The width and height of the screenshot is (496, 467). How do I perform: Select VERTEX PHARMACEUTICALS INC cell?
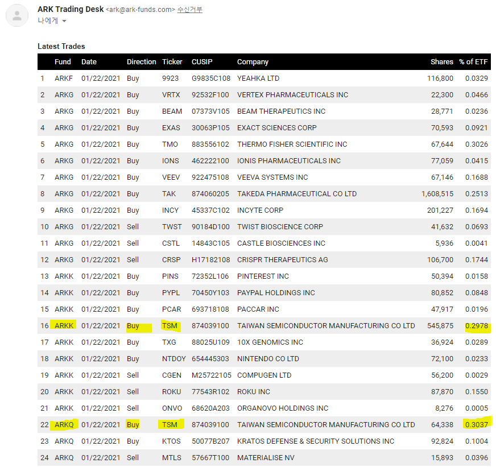[x=292, y=95]
